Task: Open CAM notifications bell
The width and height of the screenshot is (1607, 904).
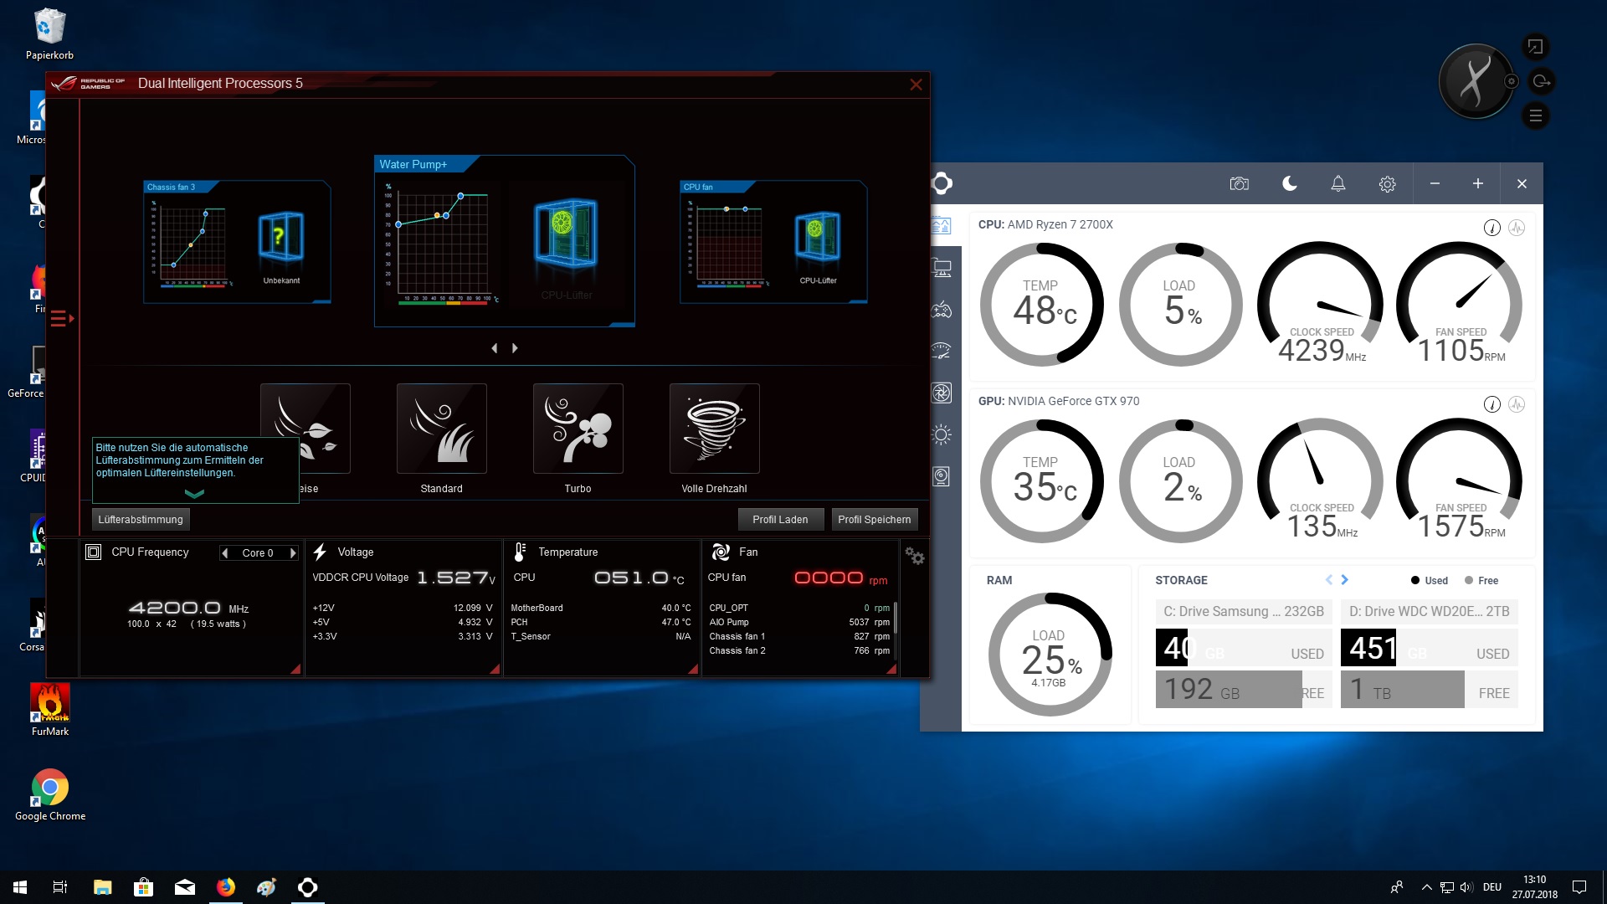Action: [1337, 184]
